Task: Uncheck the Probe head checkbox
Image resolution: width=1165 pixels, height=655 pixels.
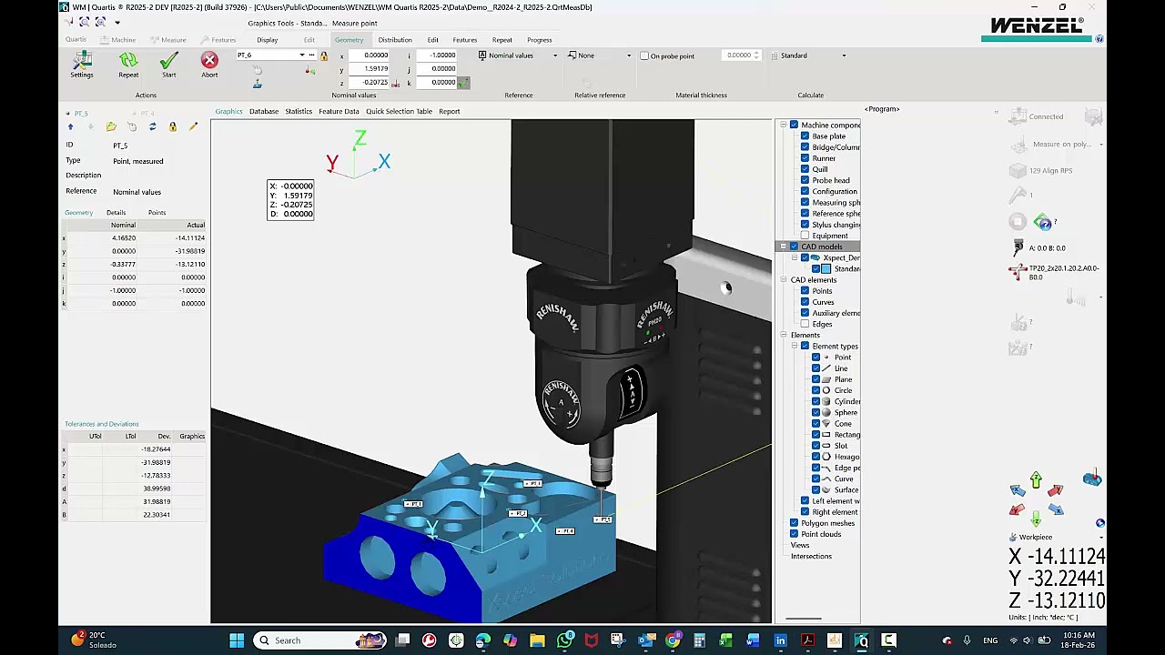Action: pos(805,180)
